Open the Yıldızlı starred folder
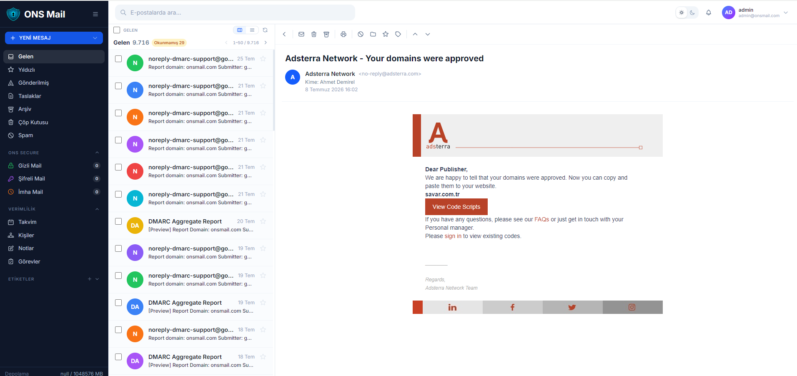 tap(54, 70)
